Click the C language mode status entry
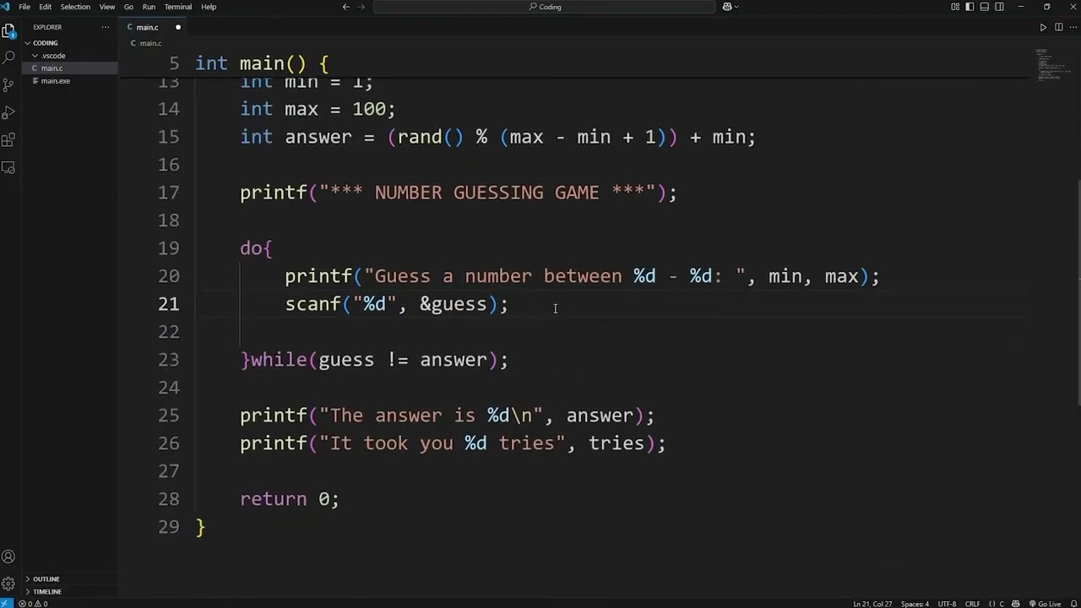Viewport: 1081px width, 608px height. pyautogui.click(x=1001, y=604)
